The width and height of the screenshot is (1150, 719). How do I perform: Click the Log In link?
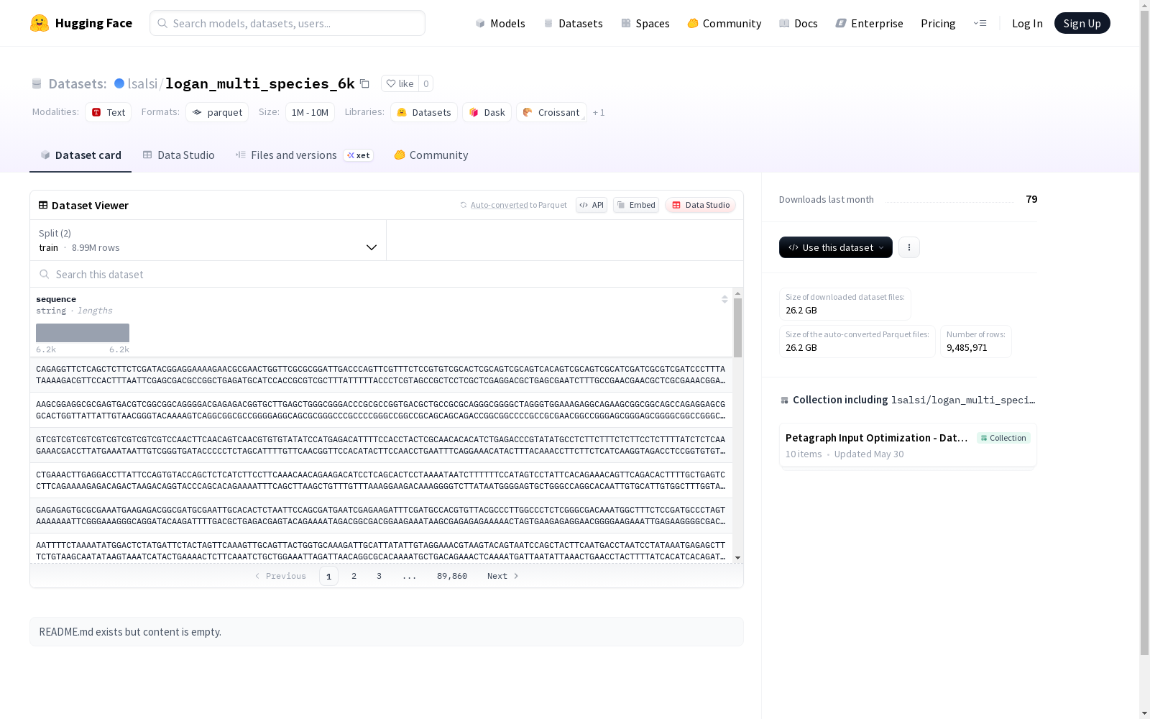(x=1027, y=23)
